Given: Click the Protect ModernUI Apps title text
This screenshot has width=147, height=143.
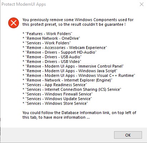Looking at the screenshot, I should [24, 4].
